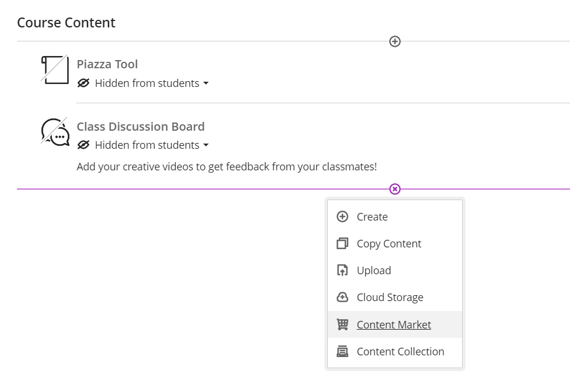This screenshot has height=388, width=570.
Task: Click the Piazza Tool document icon
Action: pos(55,69)
